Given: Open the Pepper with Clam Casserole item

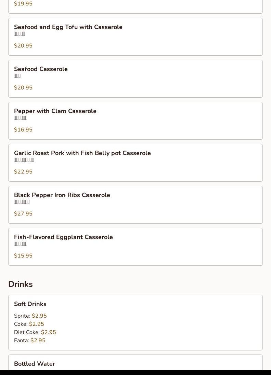Looking at the screenshot, I should click(55, 111).
